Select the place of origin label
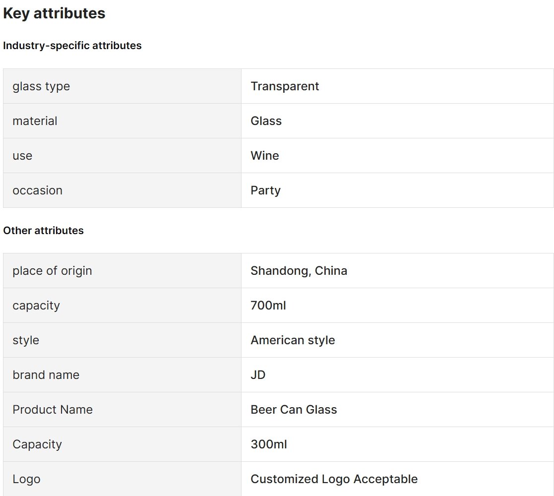Screen dimensions: 554x496 tap(52, 271)
